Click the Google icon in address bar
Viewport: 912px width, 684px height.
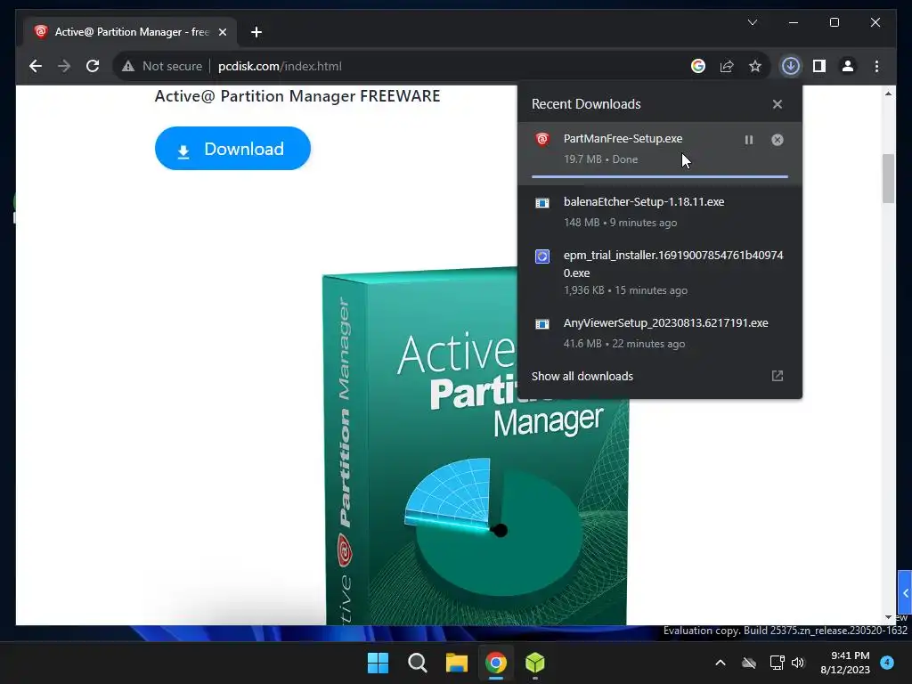(x=698, y=66)
